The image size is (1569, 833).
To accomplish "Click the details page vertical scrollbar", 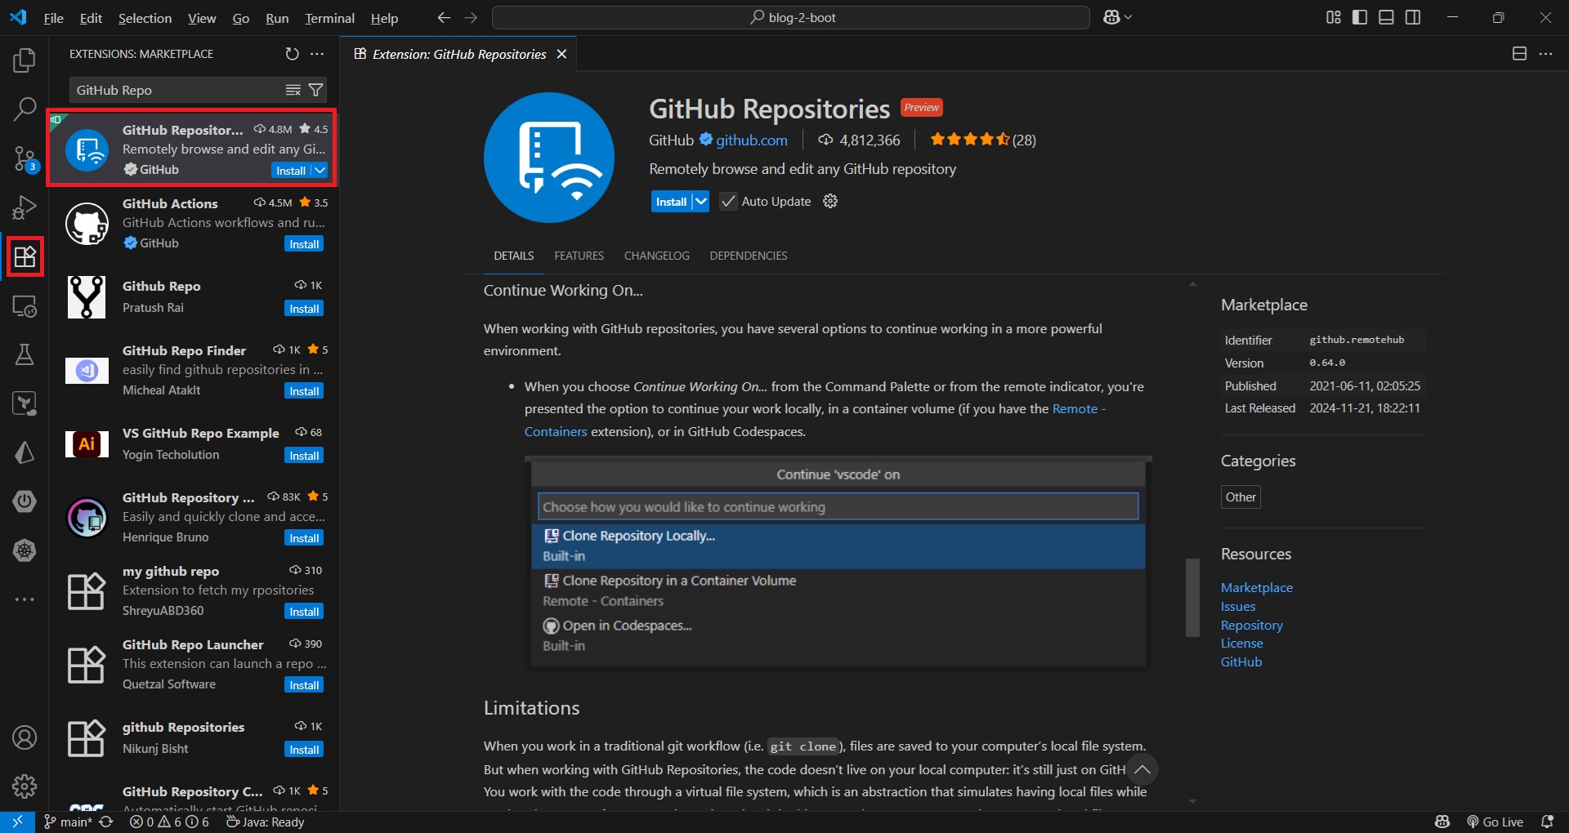I will click(1192, 597).
